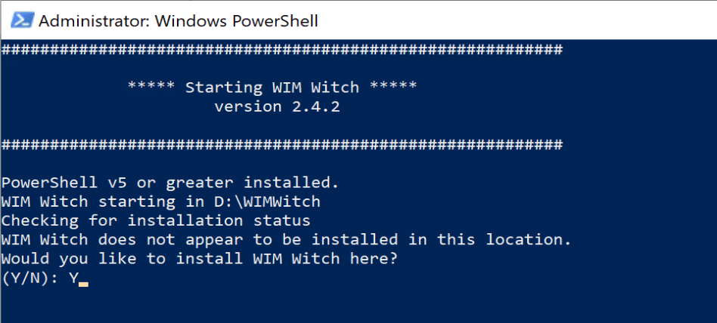The width and height of the screenshot is (717, 323).
Task: Click the typed Y answer at the prompt
Action: 73,278
